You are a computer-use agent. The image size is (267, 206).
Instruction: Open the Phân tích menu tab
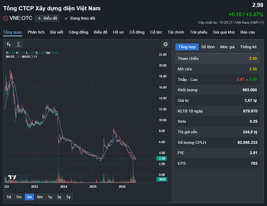click(x=36, y=32)
